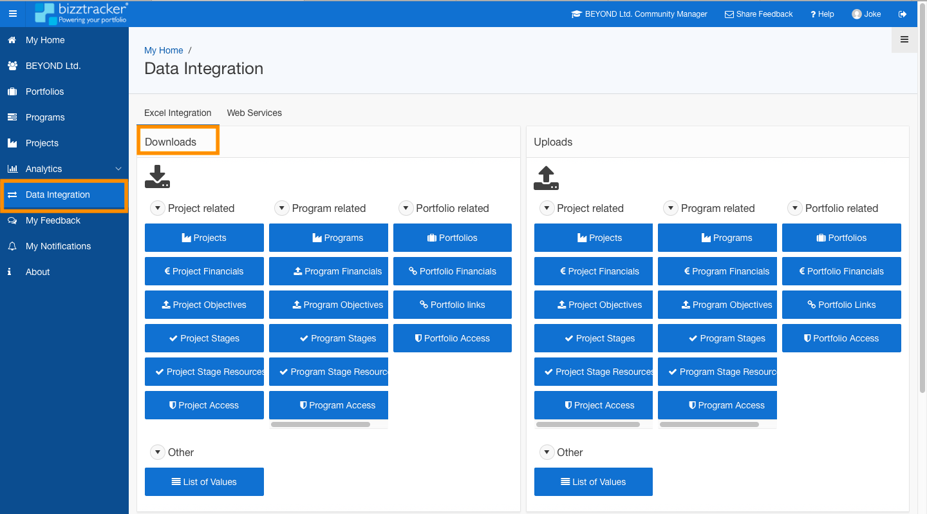Select the Excel Integration tab
The height and width of the screenshot is (514, 927).
[178, 113]
